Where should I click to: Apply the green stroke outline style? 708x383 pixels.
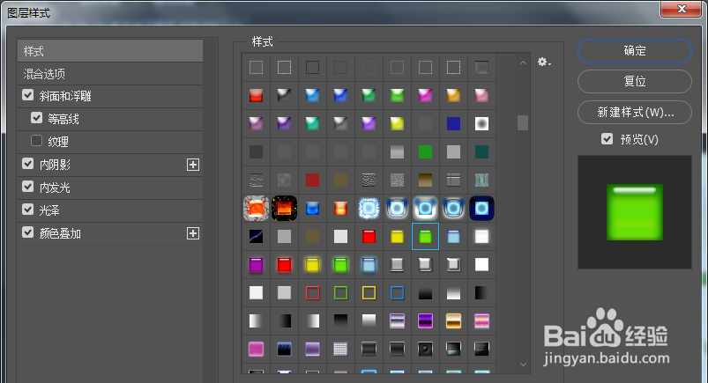click(x=340, y=293)
